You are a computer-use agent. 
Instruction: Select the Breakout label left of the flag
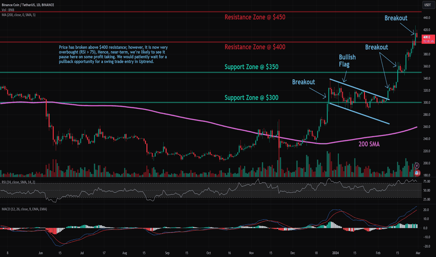[x=303, y=82]
